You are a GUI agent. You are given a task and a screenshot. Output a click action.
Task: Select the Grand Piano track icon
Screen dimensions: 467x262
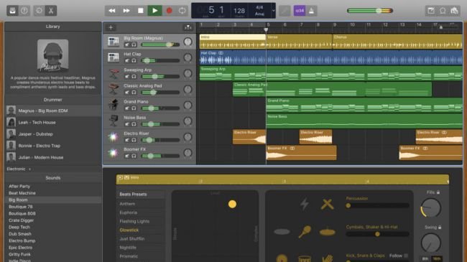(x=114, y=105)
